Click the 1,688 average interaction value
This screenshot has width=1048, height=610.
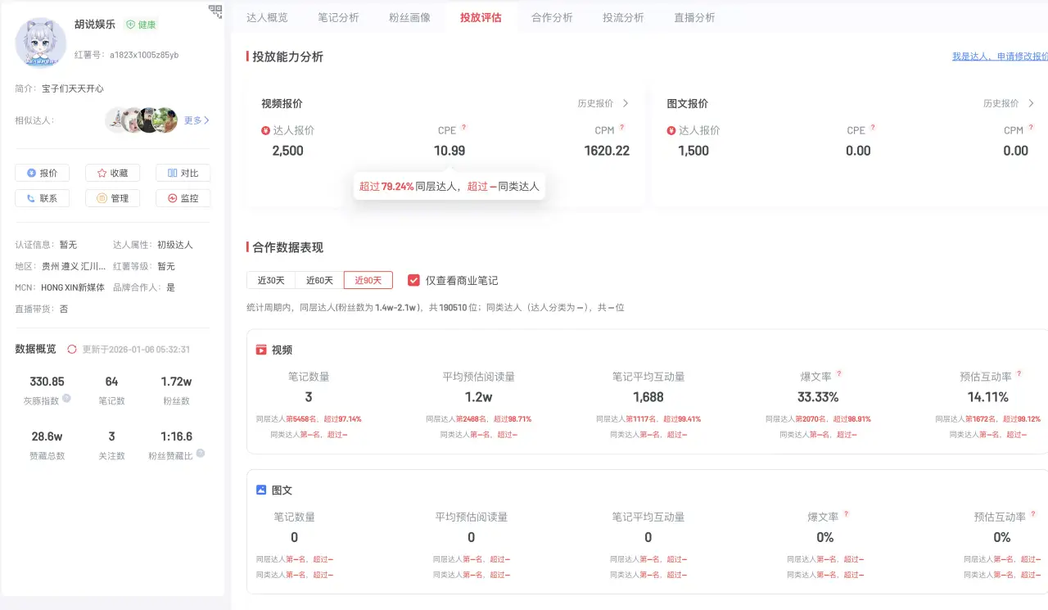(x=648, y=397)
